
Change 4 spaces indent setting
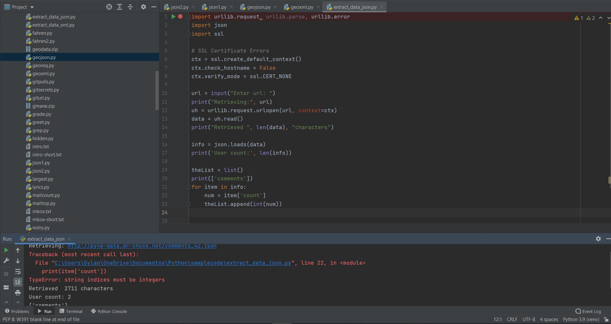(549, 319)
